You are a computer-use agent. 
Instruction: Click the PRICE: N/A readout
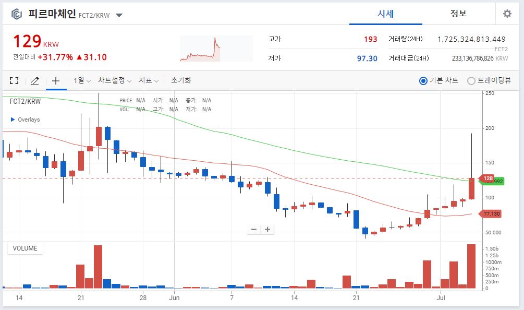pyautogui.click(x=132, y=100)
